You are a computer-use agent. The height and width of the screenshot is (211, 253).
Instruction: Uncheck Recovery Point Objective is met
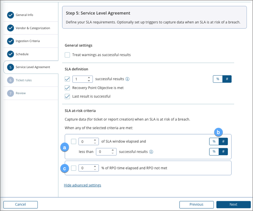pos(68,88)
